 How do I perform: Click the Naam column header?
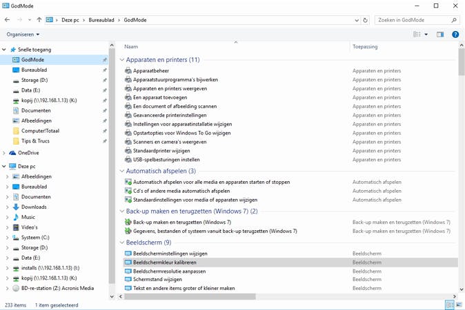click(131, 47)
